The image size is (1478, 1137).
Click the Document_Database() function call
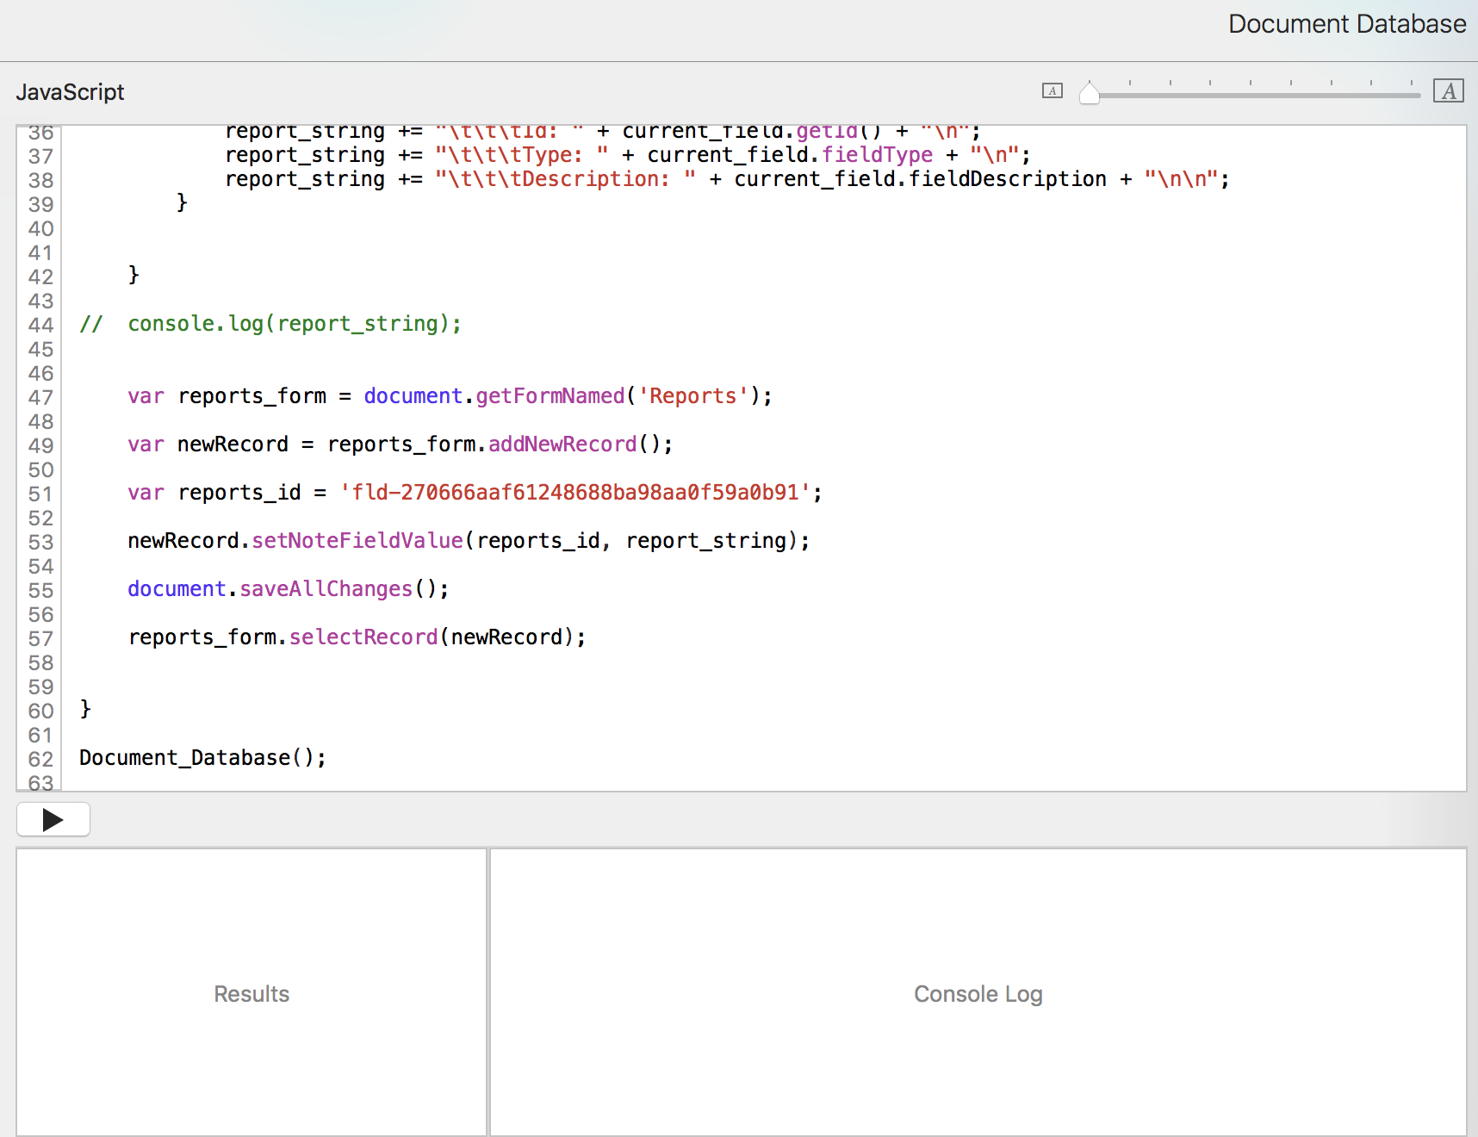202,758
